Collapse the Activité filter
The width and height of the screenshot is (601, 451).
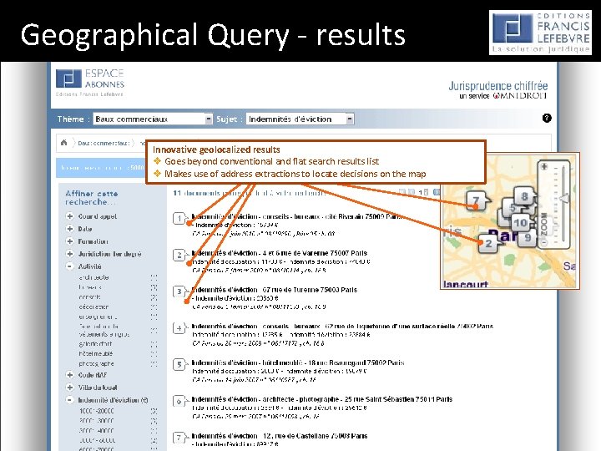[69, 266]
